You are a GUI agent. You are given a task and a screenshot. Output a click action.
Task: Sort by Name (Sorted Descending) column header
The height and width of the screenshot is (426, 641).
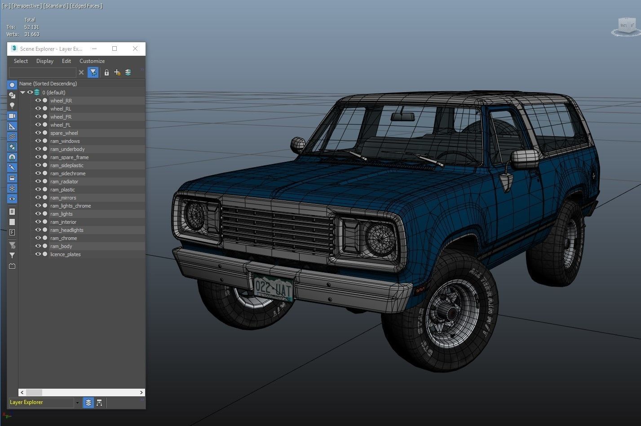pyautogui.click(x=81, y=84)
